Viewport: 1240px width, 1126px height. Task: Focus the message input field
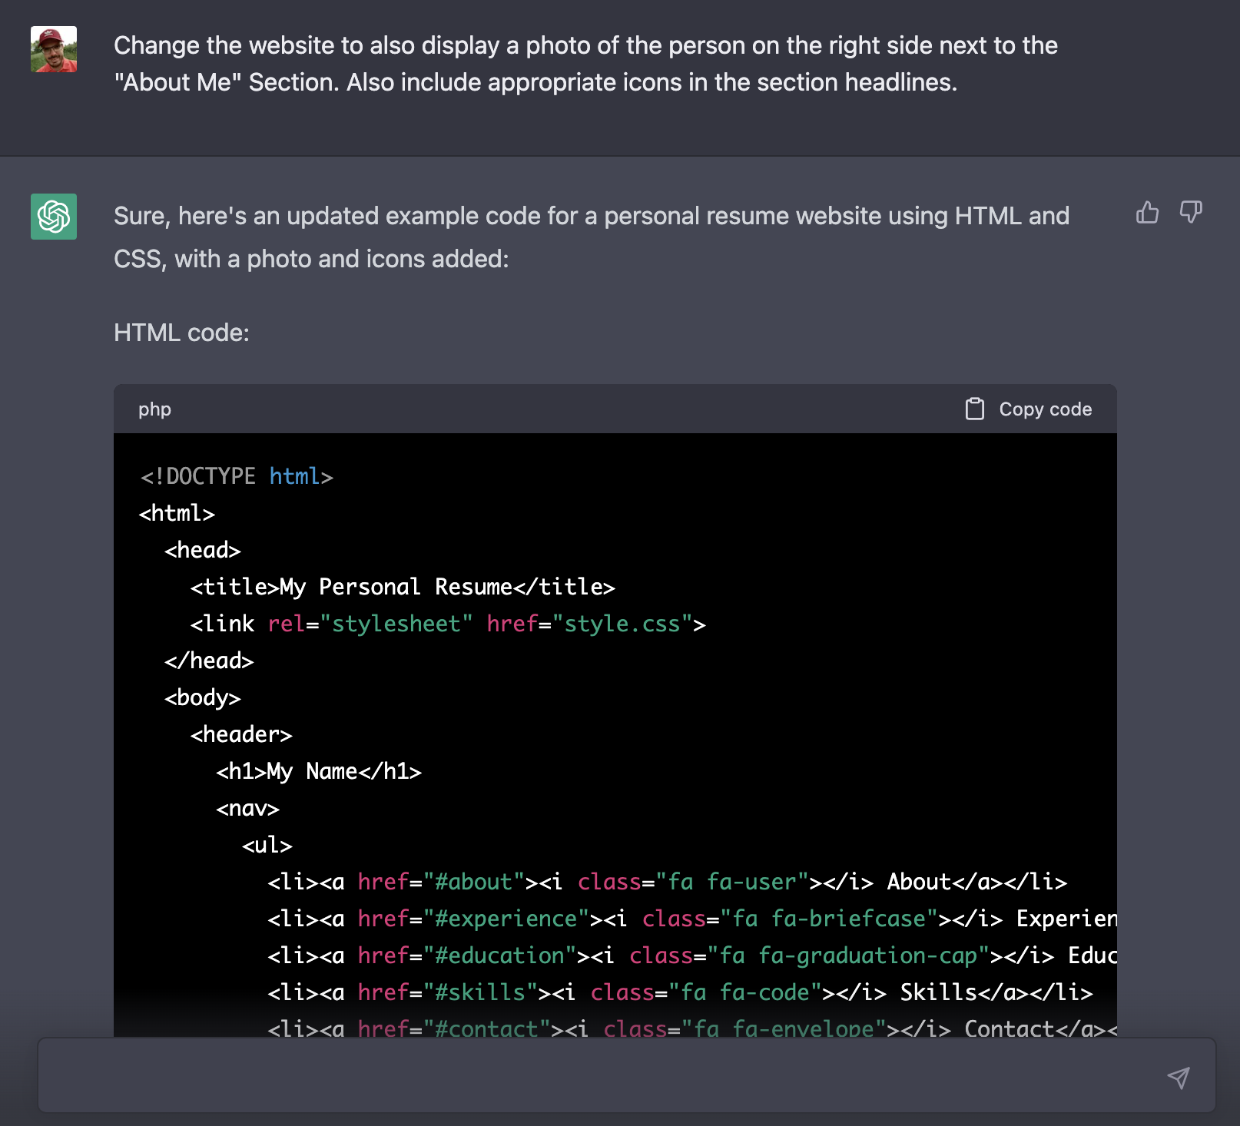(x=626, y=1075)
